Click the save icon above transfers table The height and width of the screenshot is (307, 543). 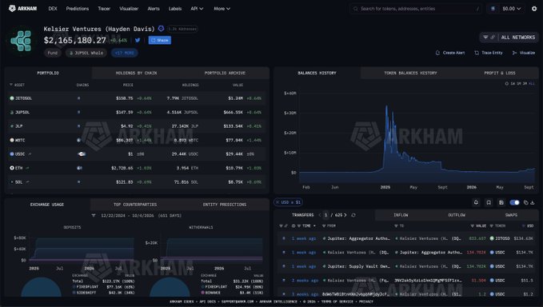501,202
